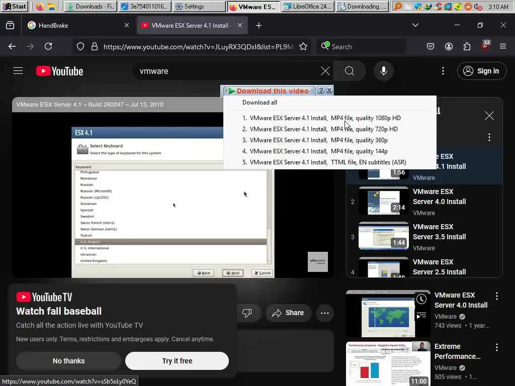The image size is (515, 386).
Task: Open help on the download bar
Action: (x=321, y=90)
